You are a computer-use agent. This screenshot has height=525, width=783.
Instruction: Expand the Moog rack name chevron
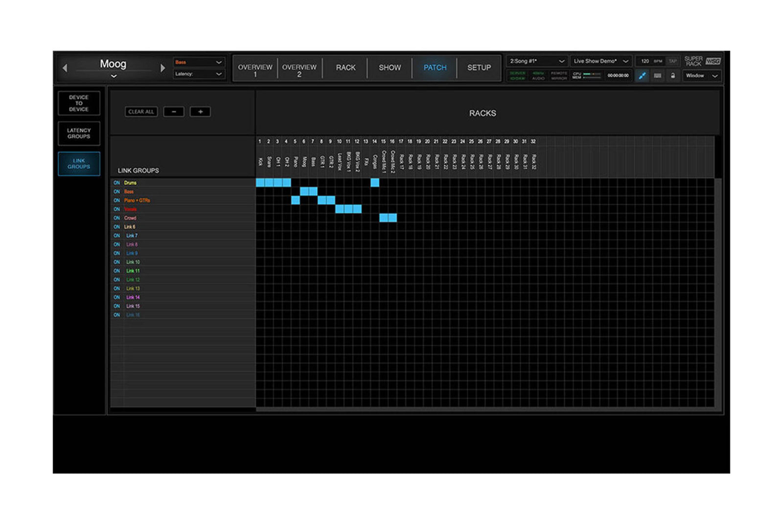[x=114, y=76]
